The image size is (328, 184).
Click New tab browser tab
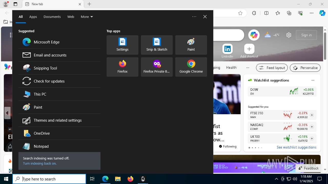pos(53,4)
